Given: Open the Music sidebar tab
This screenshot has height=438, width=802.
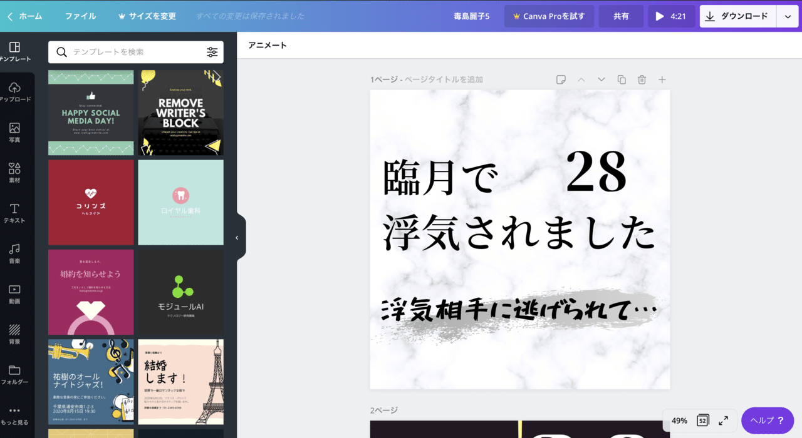Looking at the screenshot, I should (15, 253).
